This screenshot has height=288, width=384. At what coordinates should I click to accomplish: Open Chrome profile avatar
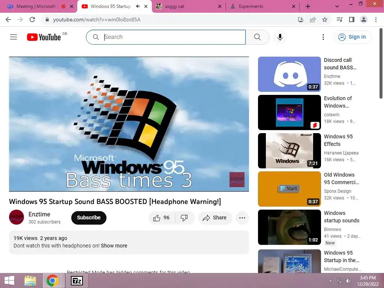(364, 19)
